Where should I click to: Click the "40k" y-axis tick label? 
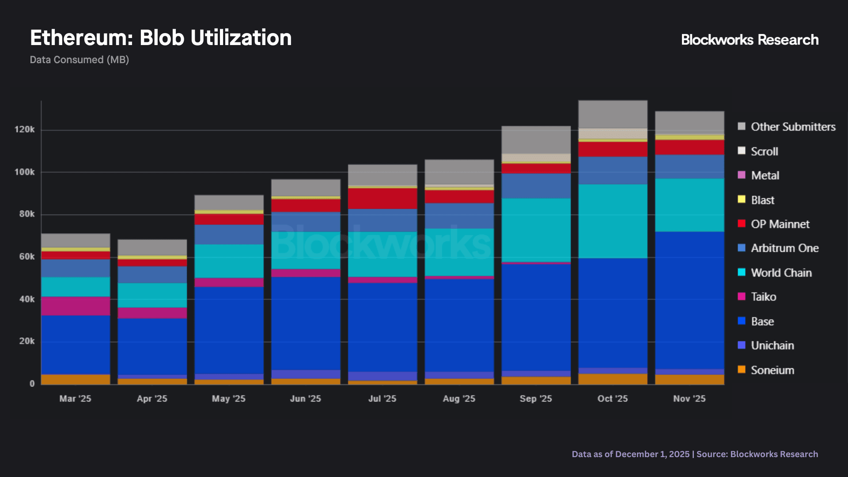click(26, 299)
